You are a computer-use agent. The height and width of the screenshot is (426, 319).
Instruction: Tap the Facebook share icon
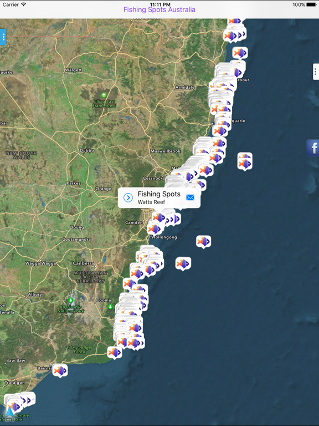pyautogui.click(x=313, y=148)
